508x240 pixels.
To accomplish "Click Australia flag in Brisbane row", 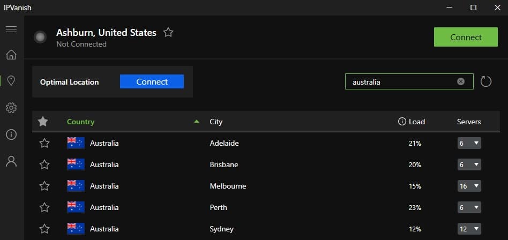I will click(x=76, y=164).
